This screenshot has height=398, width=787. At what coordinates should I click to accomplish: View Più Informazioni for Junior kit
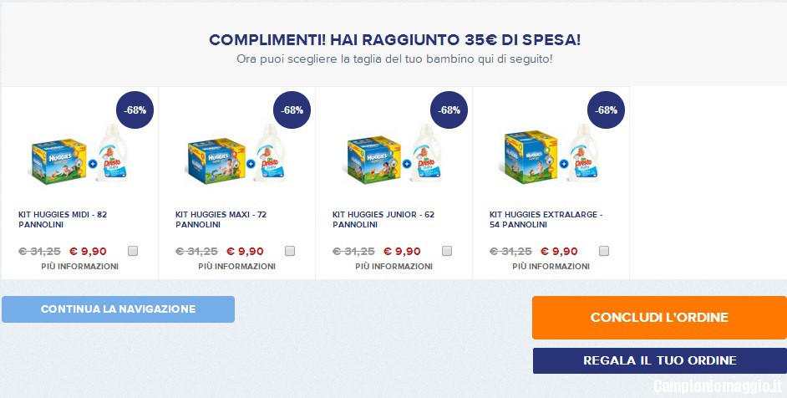[393, 267]
